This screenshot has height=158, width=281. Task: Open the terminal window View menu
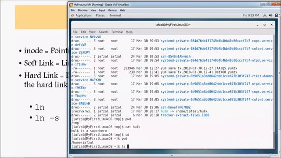coord(92,32)
